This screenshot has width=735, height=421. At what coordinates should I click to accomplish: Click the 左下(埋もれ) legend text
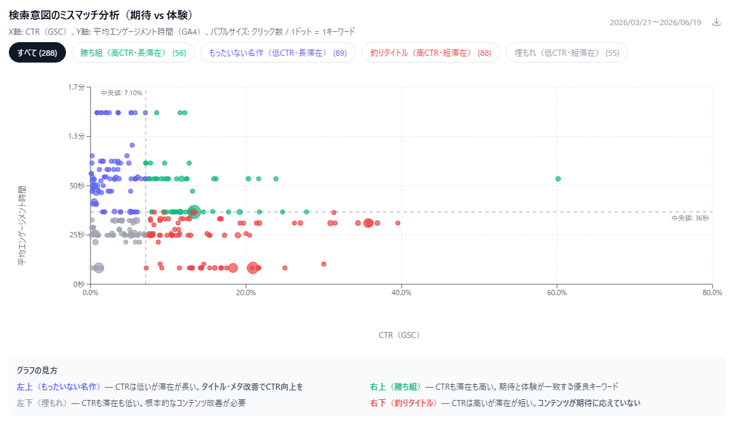pyautogui.click(x=42, y=403)
